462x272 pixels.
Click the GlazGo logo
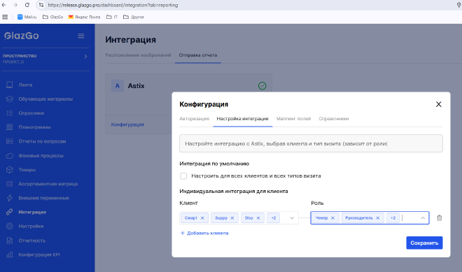(22, 36)
